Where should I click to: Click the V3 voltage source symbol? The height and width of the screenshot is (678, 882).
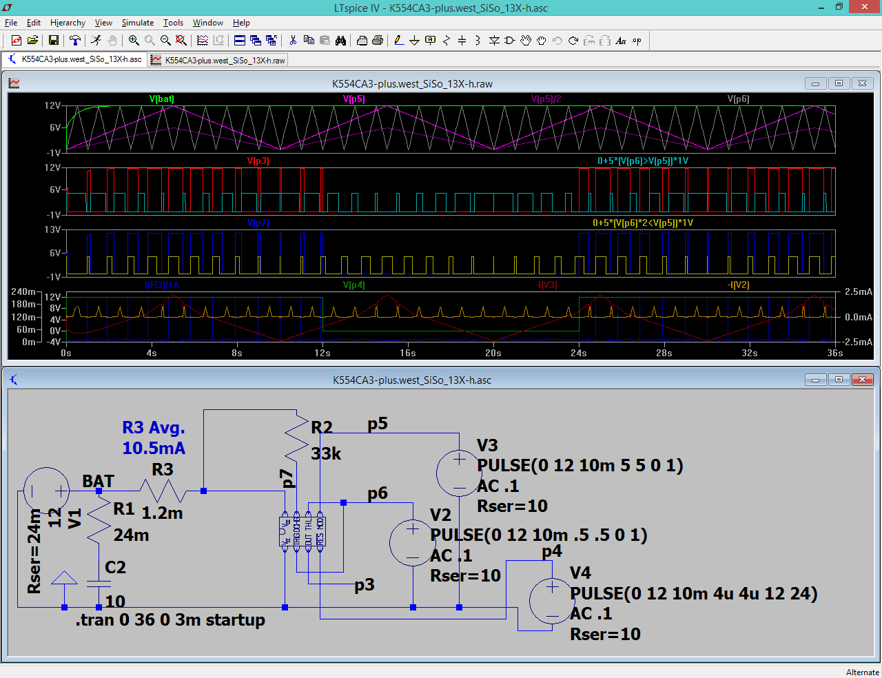[459, 473]
